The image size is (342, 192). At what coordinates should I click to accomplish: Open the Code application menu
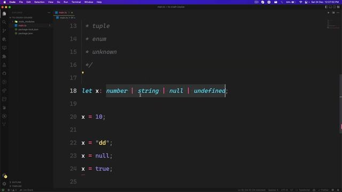12,2
